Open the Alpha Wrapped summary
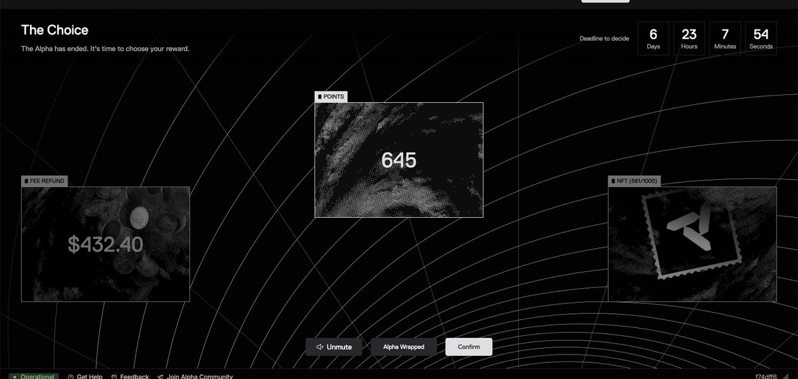This screenshot has height=379, width=798. tap(404, 347)
